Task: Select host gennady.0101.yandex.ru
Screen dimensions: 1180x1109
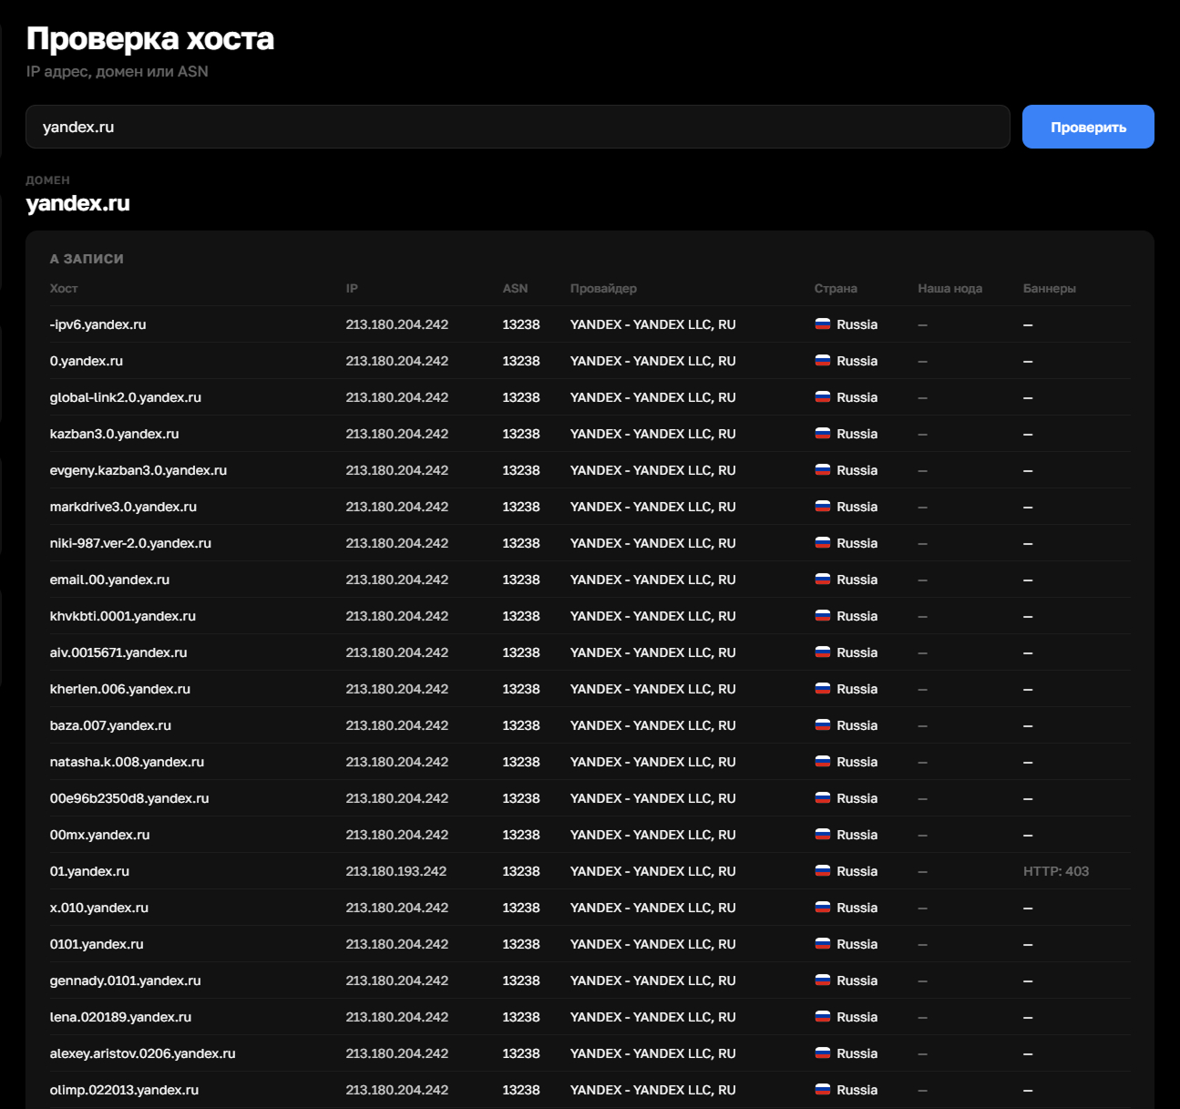Action: 125,981
